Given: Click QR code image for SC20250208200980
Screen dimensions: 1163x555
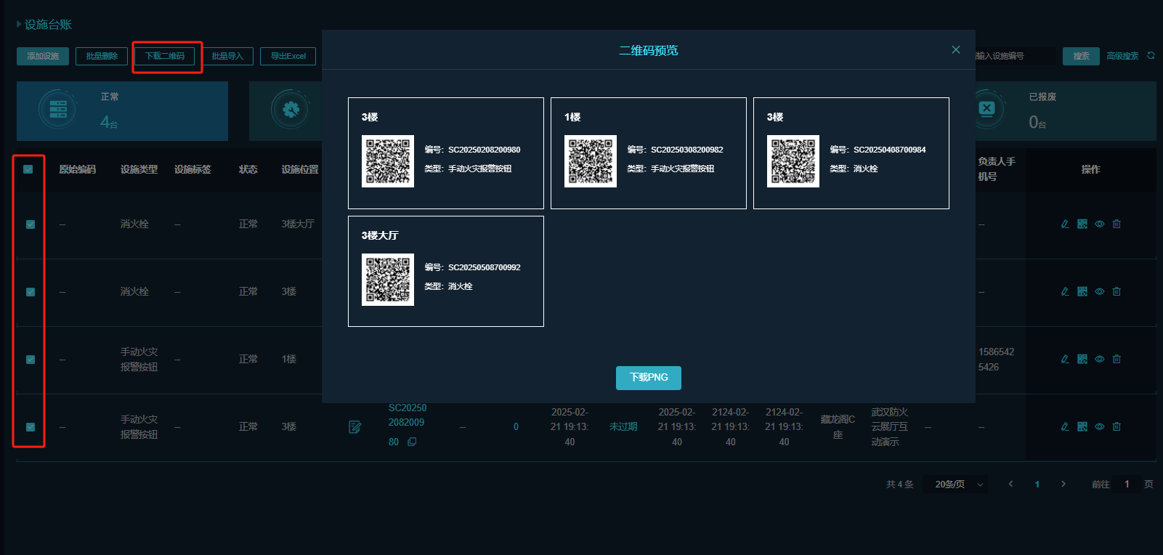Looking at the screenshot, I should point(388,161).
